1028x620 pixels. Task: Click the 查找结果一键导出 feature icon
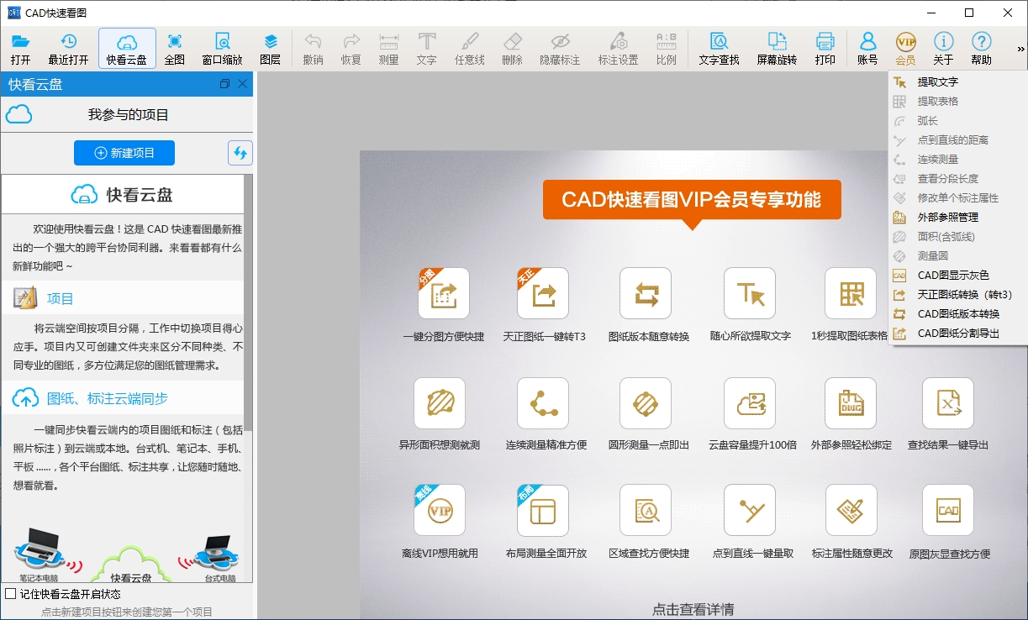(x=948, y=403)
